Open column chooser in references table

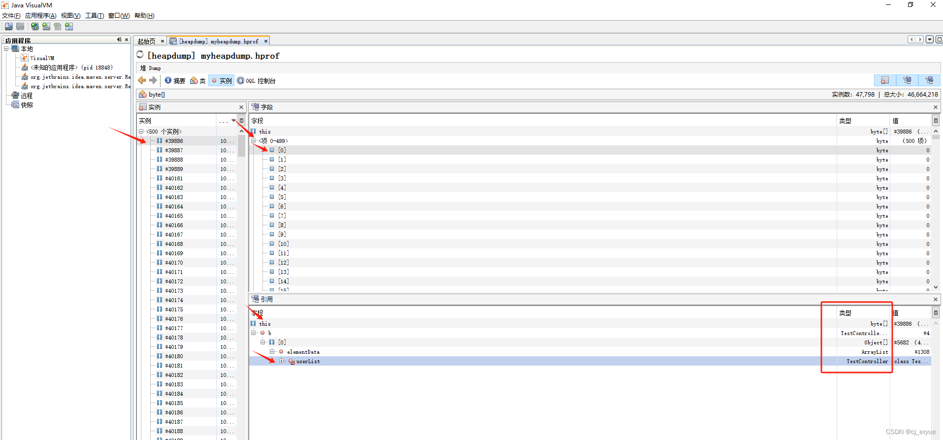936,312
